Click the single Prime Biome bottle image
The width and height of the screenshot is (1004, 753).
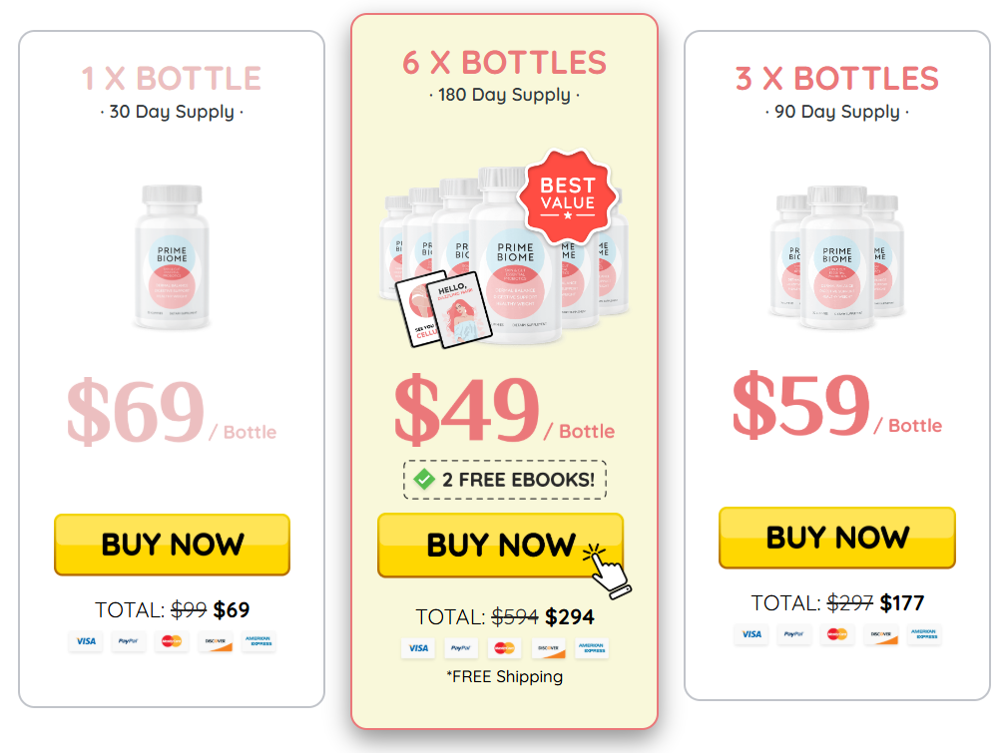[172, 256]
